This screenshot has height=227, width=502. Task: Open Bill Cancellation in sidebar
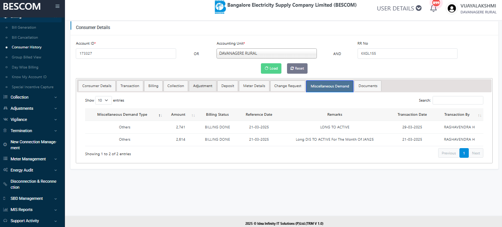25,38
